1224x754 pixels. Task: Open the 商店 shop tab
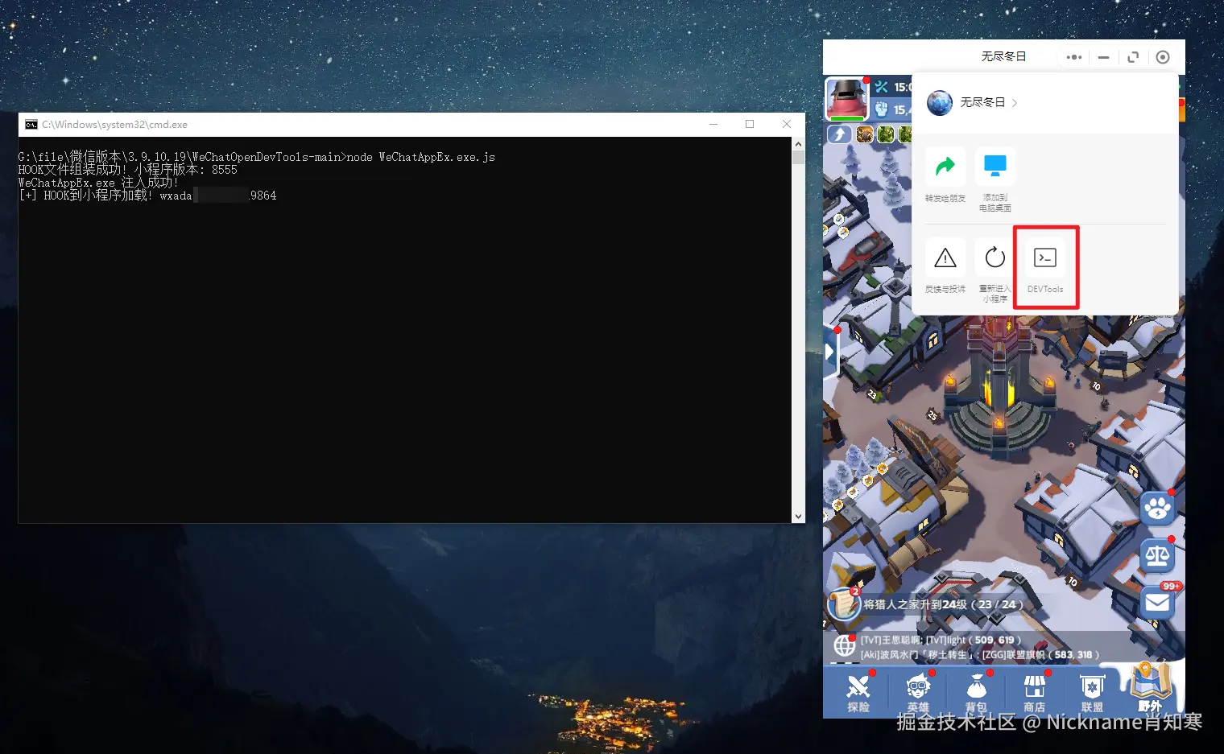click(x=1034, y=693)
